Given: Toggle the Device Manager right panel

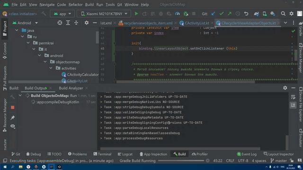Looking at the screenshot, I should coord(301,58).
